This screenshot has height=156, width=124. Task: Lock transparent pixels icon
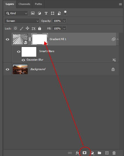click(16, 28)
